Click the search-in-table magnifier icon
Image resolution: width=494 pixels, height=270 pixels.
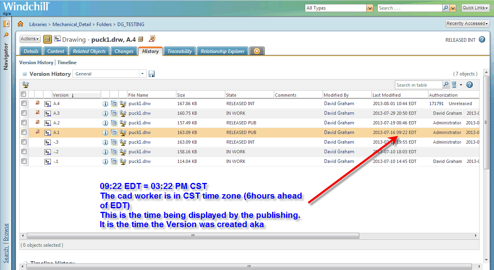click(x=446, y=85)
